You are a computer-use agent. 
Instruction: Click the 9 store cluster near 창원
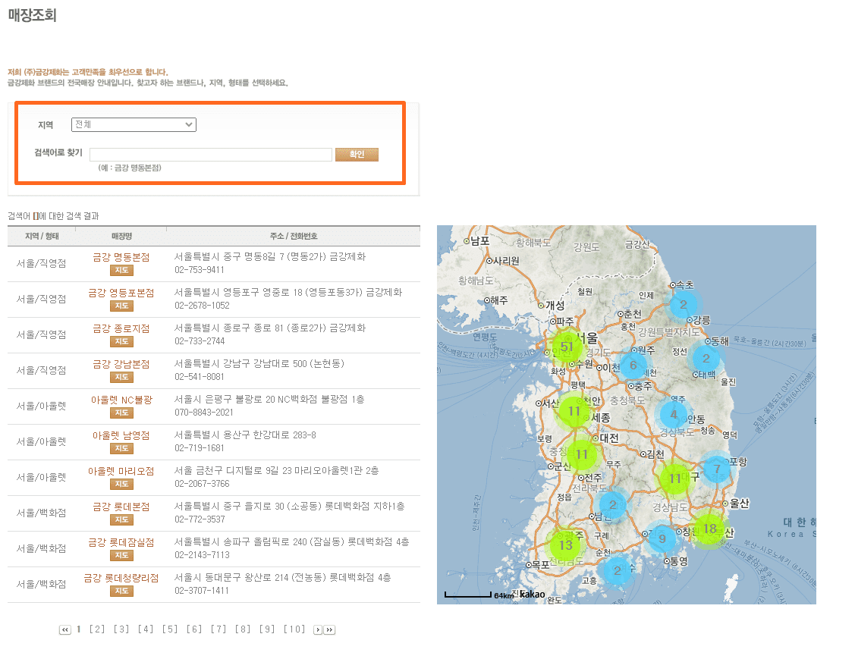pos(662,538)
